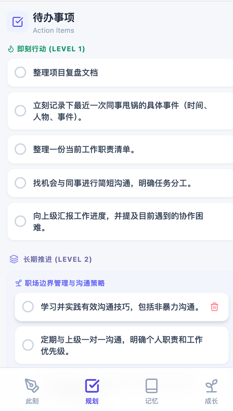This screenshot has height=411, width=233.
Task: Click the layers icon beside 长期推进
Action: pos(14,259)
